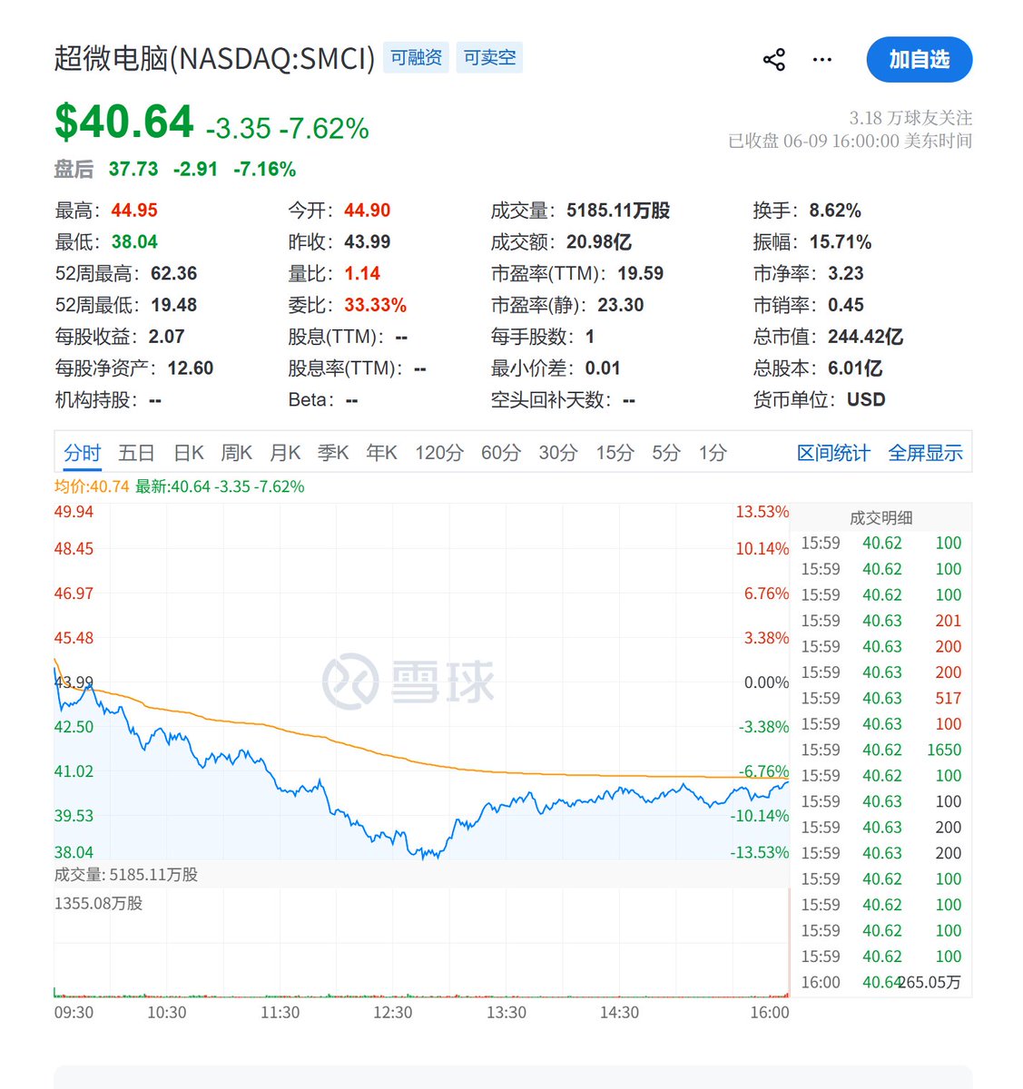
Task: Click the 52周最低 value 19.48
Action: click(174, 305)
